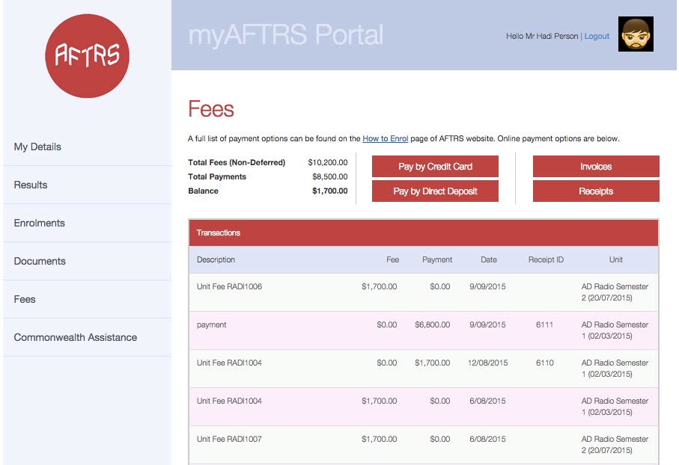The height and width of the screenshot is (465, 679).
Task: Click the Description column header
Action: [x=216, y=259]
